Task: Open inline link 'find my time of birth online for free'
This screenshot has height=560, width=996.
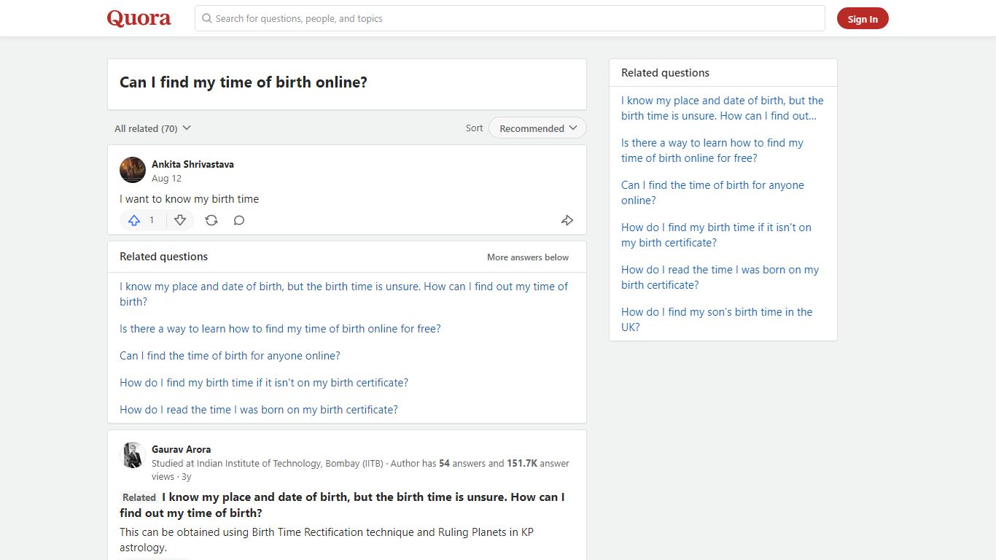Action: point(280,329)
